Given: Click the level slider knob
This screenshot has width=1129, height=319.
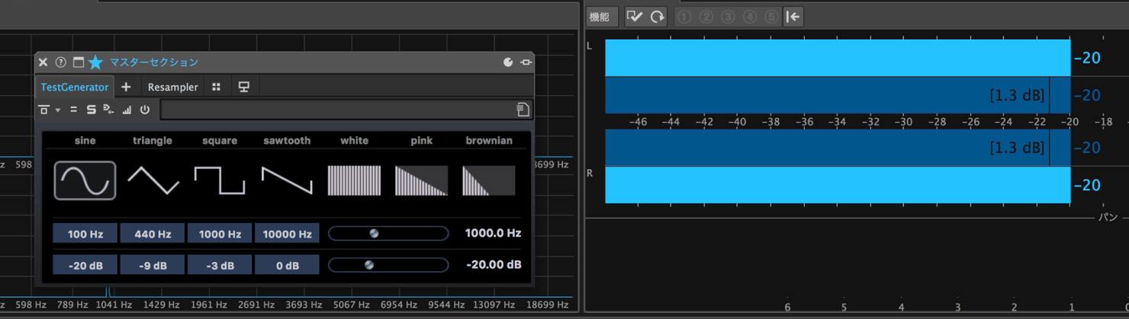Looking at the screenshot, I should 369,265.
